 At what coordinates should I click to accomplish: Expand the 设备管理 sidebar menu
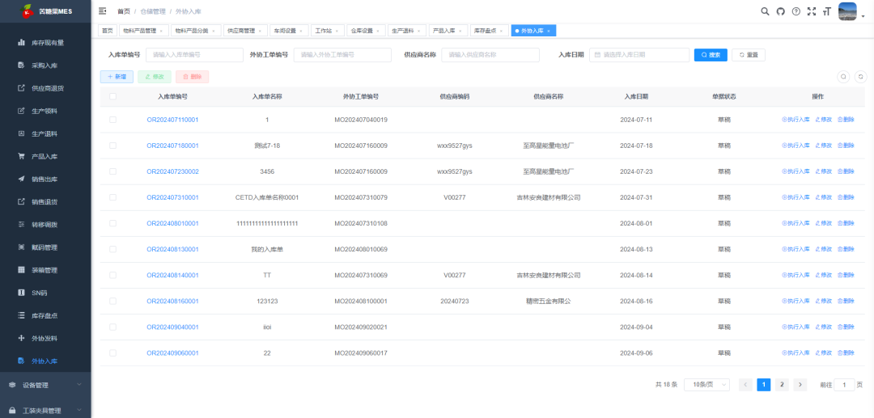point(45,385)
